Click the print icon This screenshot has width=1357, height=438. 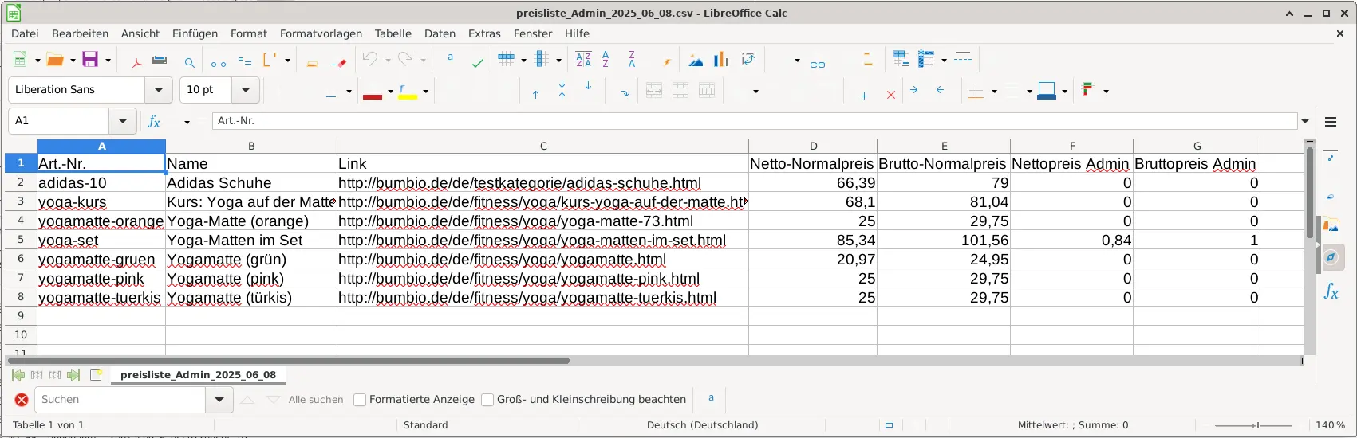point(160,61)
